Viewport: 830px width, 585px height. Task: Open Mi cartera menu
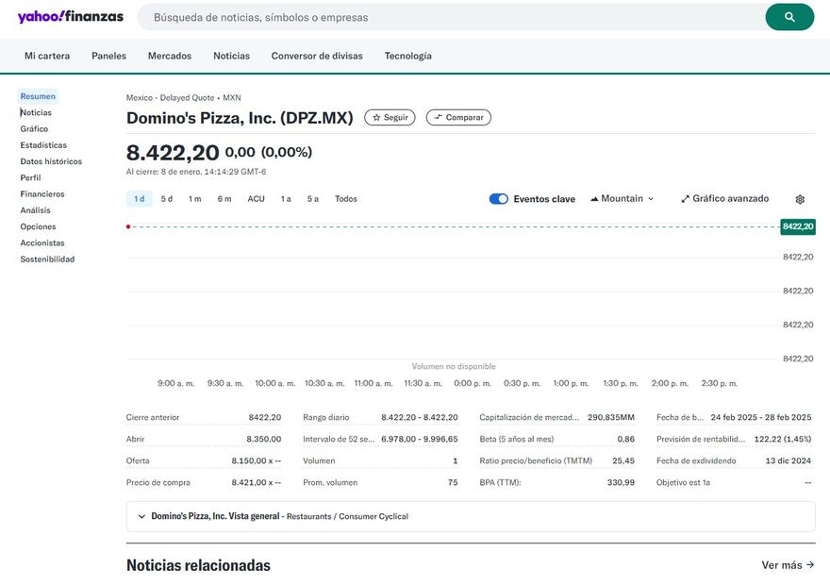[47, 56]
